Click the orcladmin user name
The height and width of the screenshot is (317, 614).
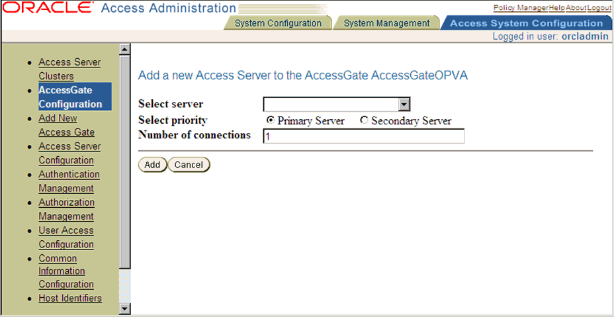click(585, 36)
